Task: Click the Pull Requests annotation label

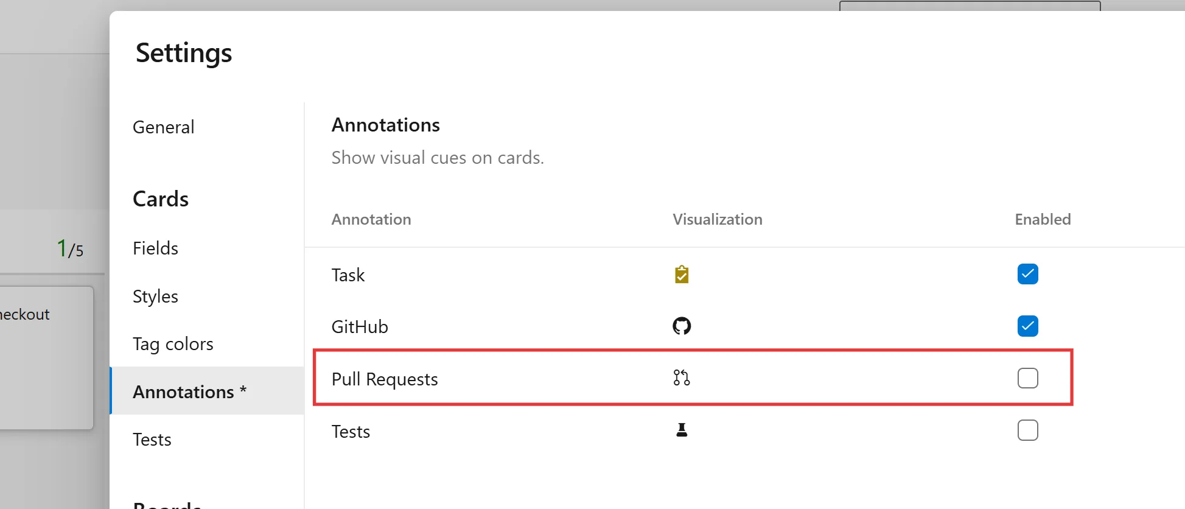Action: pos(385,379)
